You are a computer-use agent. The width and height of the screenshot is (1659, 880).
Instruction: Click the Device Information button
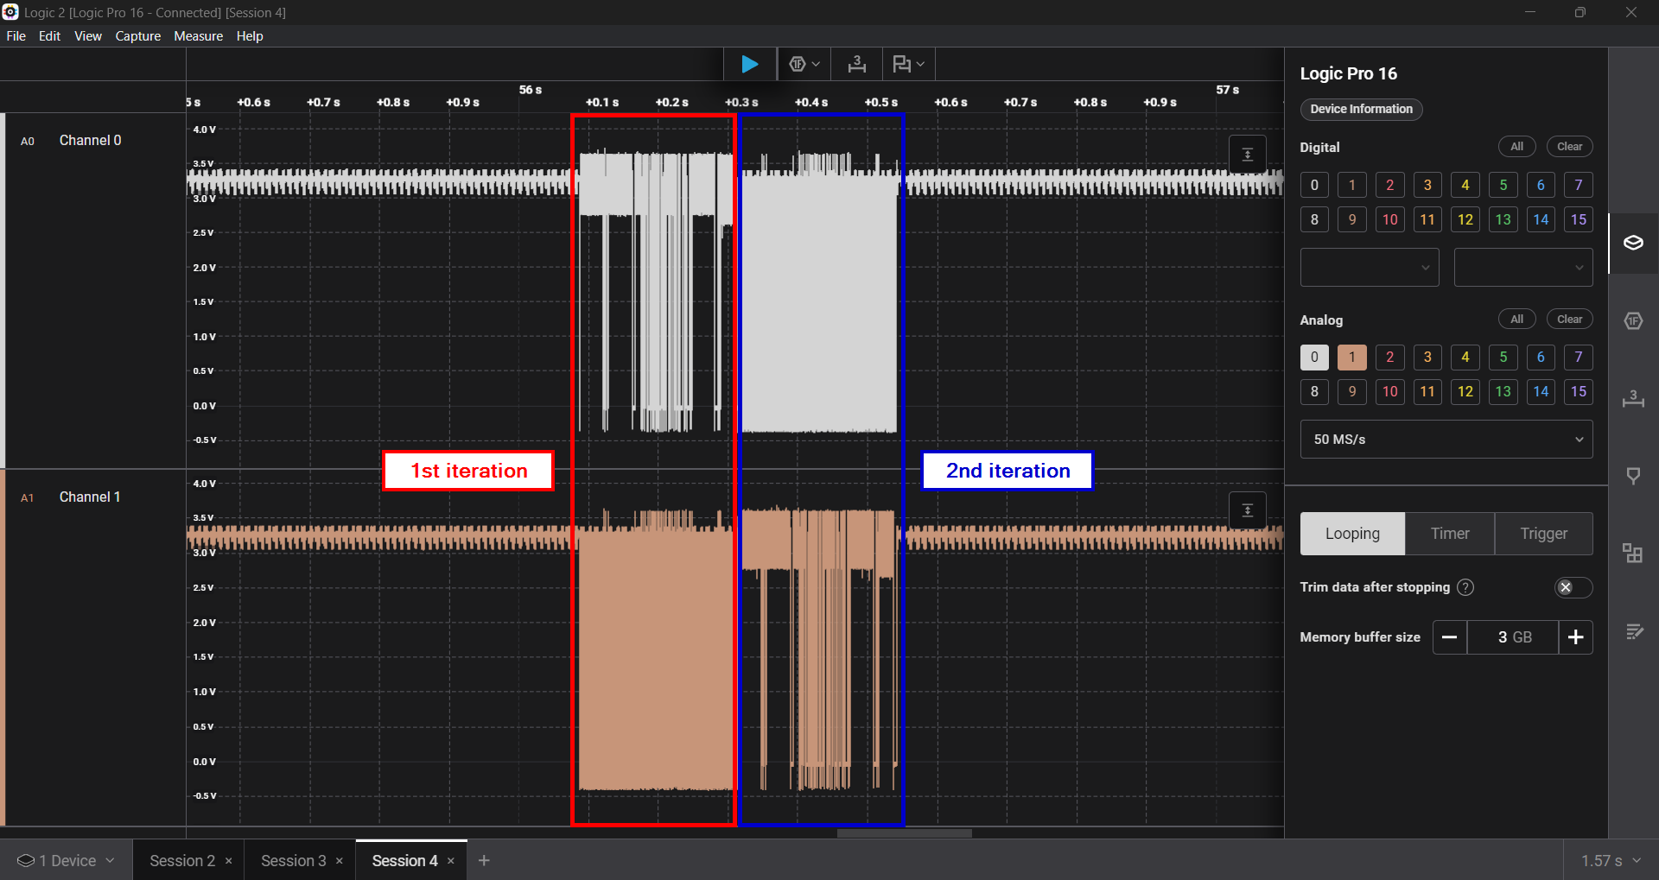(x=1361, y=109)
